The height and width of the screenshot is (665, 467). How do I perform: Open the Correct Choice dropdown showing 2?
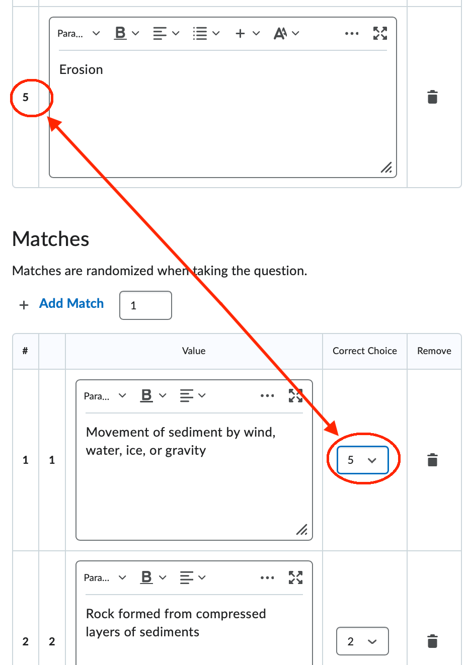pos(362,641)
